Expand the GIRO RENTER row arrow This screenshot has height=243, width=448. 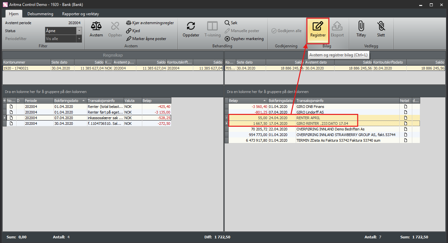[x=227, y=123]
